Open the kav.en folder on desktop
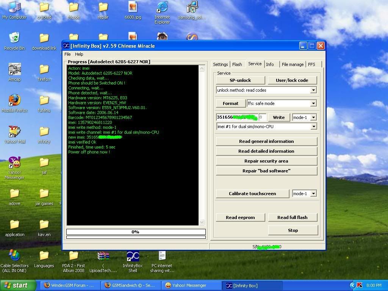388x291 pixels. point(44,228)
